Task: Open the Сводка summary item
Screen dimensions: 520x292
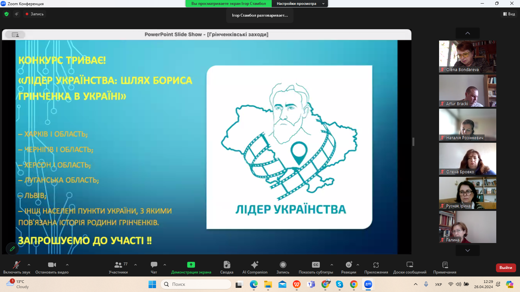Action: [x=227, y=267]
